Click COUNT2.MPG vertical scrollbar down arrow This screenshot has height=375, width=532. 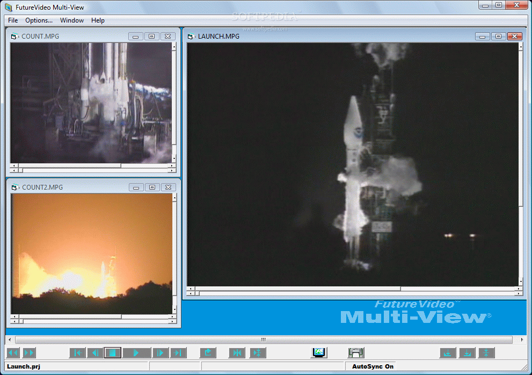(x=174, y=309)
